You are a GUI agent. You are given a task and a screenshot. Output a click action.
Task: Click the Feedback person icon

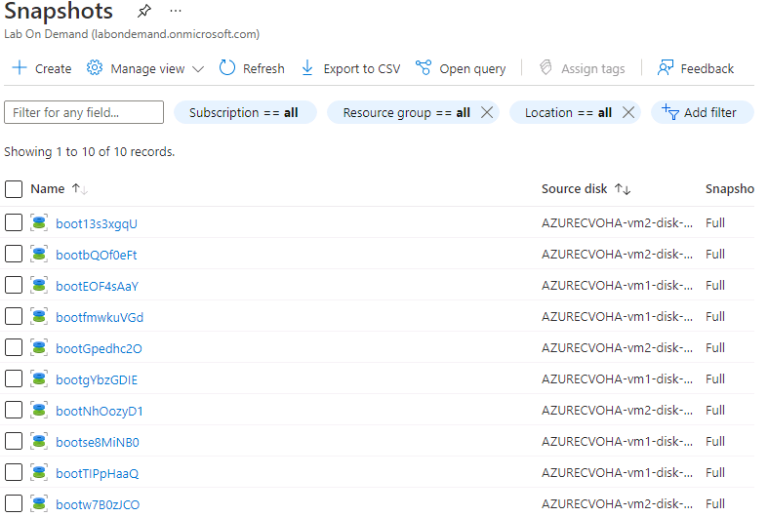coord(666,68)
